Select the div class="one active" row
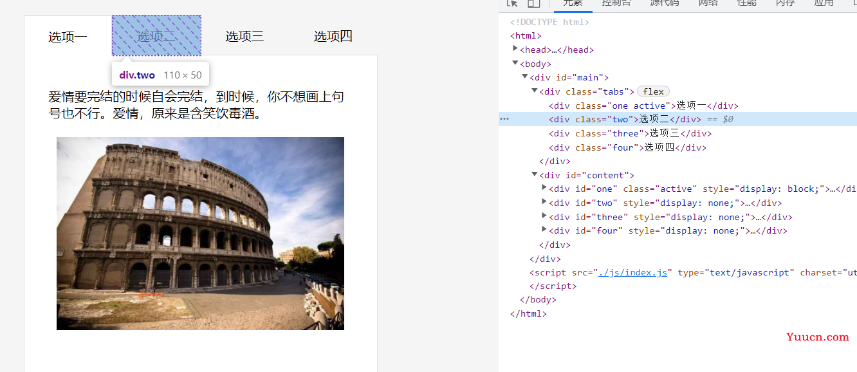 [643, 106]
